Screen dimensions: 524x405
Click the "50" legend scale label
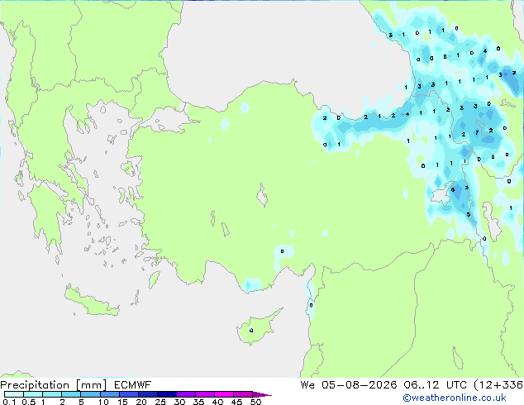point(255,402)
